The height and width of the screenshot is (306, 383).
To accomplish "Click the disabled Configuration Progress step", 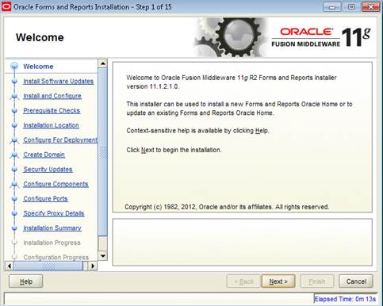I will tap(56, 257).
